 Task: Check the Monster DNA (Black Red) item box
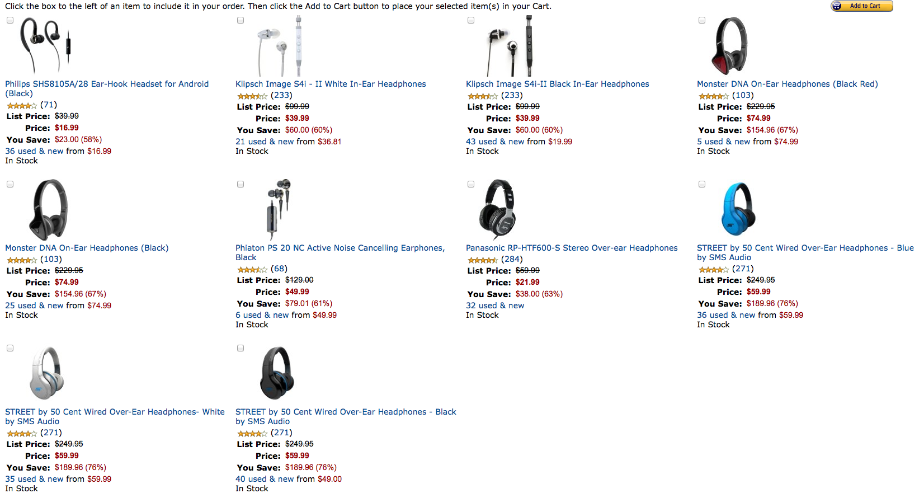[x=701, y=20]
